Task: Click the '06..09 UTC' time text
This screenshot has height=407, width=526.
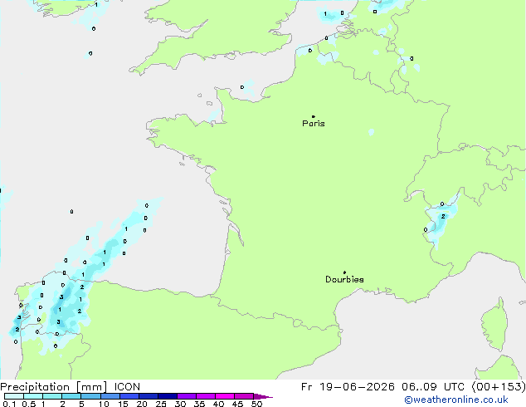Action: pyautogui.click(x=433, y=387)
